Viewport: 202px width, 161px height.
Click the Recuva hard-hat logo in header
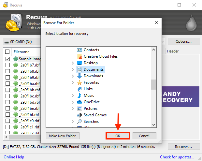pos(14,22)
